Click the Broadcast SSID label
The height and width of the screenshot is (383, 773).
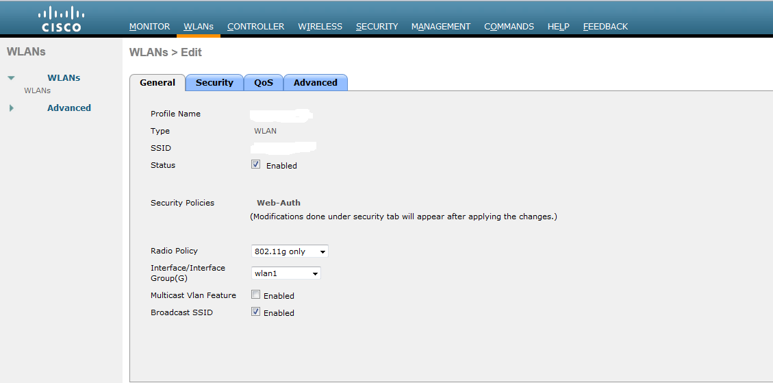(x=182, y=312)
